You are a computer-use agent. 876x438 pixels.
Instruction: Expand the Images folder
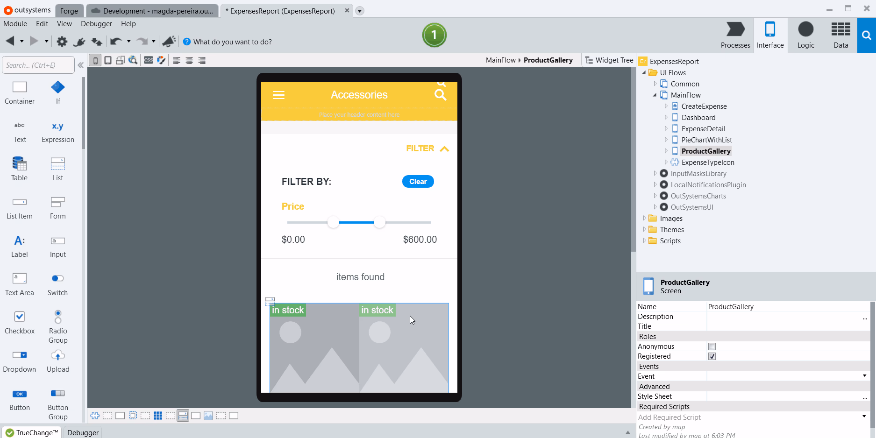[644, 218]
